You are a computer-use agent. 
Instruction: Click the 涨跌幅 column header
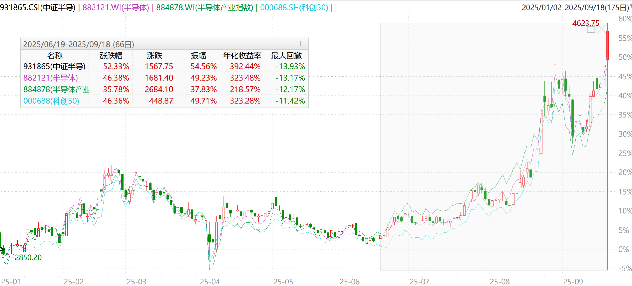(111, 56)
